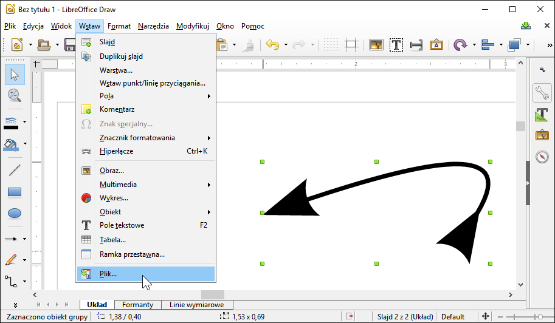Click the fit slide to window icon
The height and width of the screenshot is (323, 555).
click(x=486, y=316)
